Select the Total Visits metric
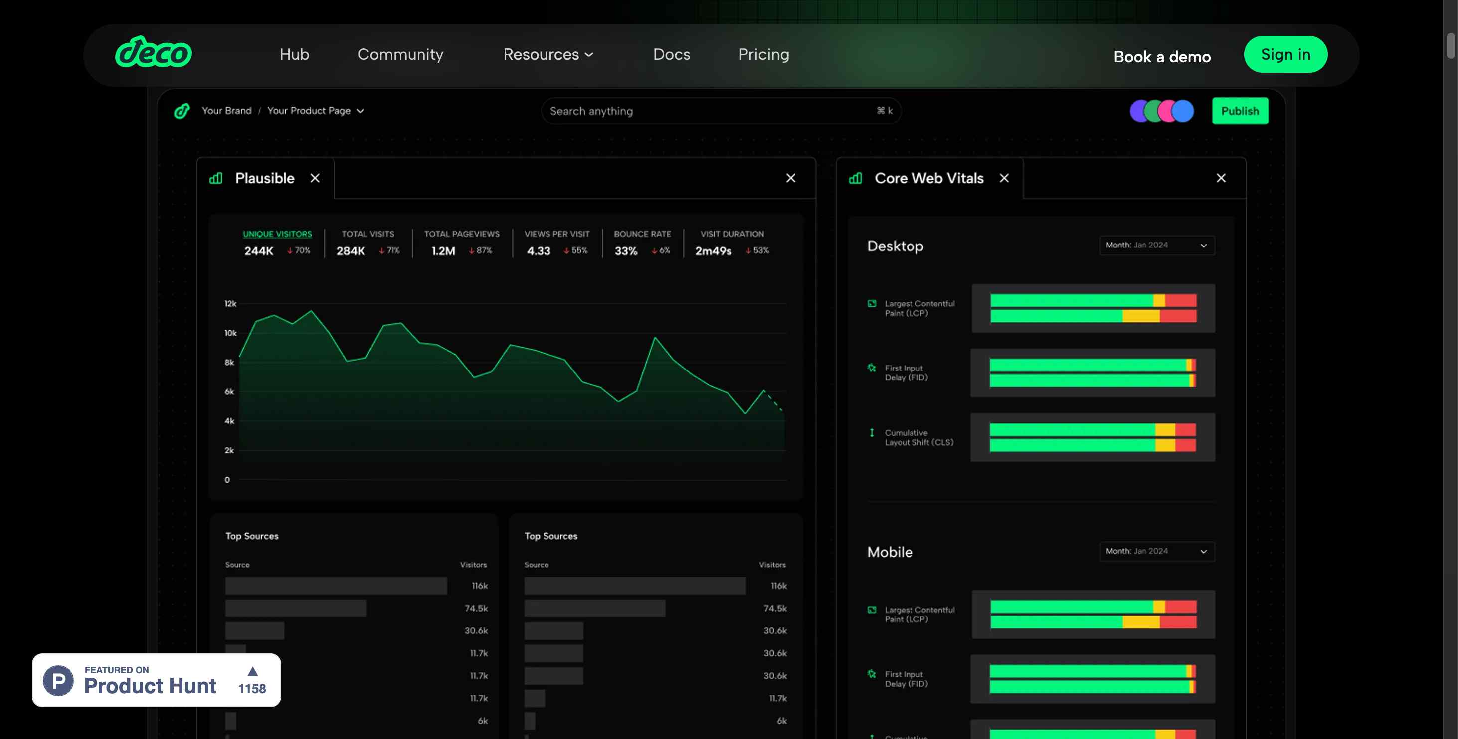1458x739 pixels. coord(368,243)
